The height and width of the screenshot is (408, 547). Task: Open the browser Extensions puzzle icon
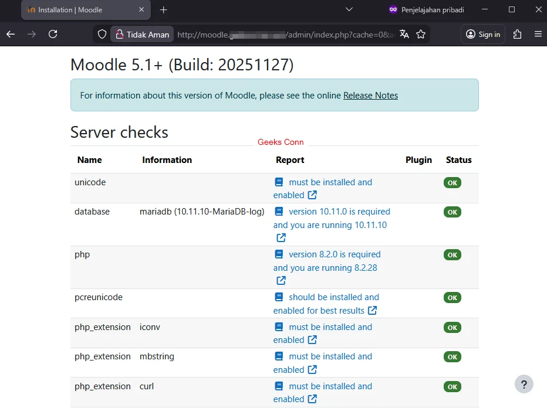(517, 34)
